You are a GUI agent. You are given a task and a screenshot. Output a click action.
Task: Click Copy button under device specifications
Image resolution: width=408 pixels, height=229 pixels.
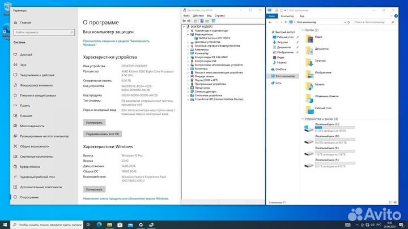click(x=95, y=123)
